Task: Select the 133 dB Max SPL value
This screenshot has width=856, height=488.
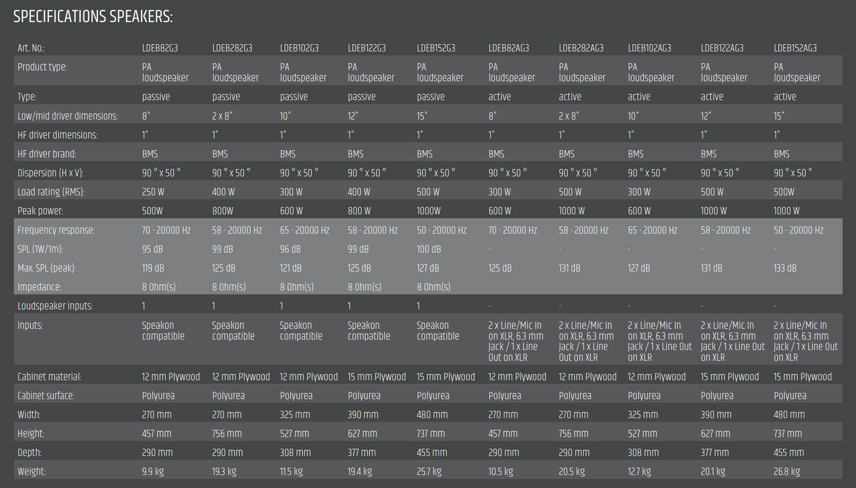Action: coord(785,268)
